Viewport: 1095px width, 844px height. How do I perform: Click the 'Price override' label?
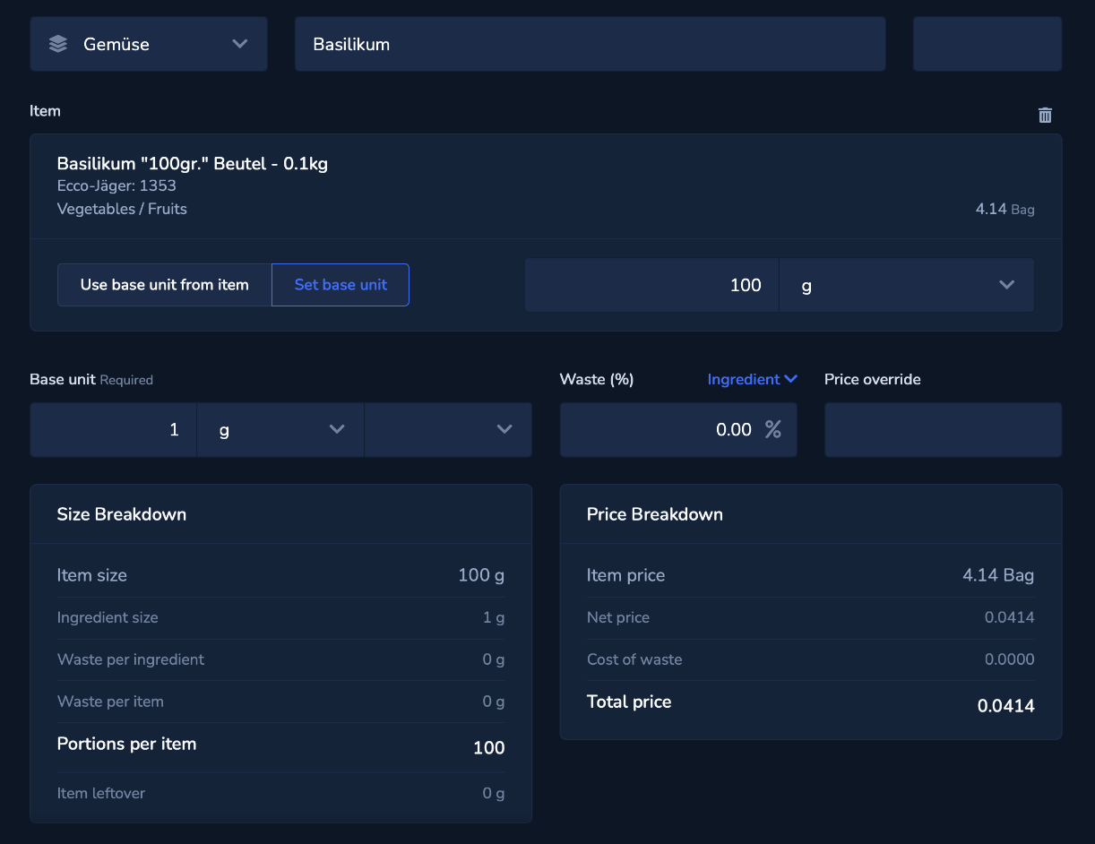pyautogui.click(x=873, y=379)
